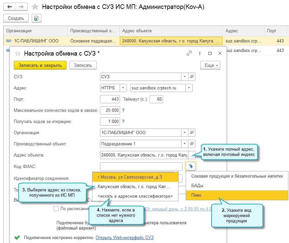Open the Производственный объект linked item icon

[192, 144]
